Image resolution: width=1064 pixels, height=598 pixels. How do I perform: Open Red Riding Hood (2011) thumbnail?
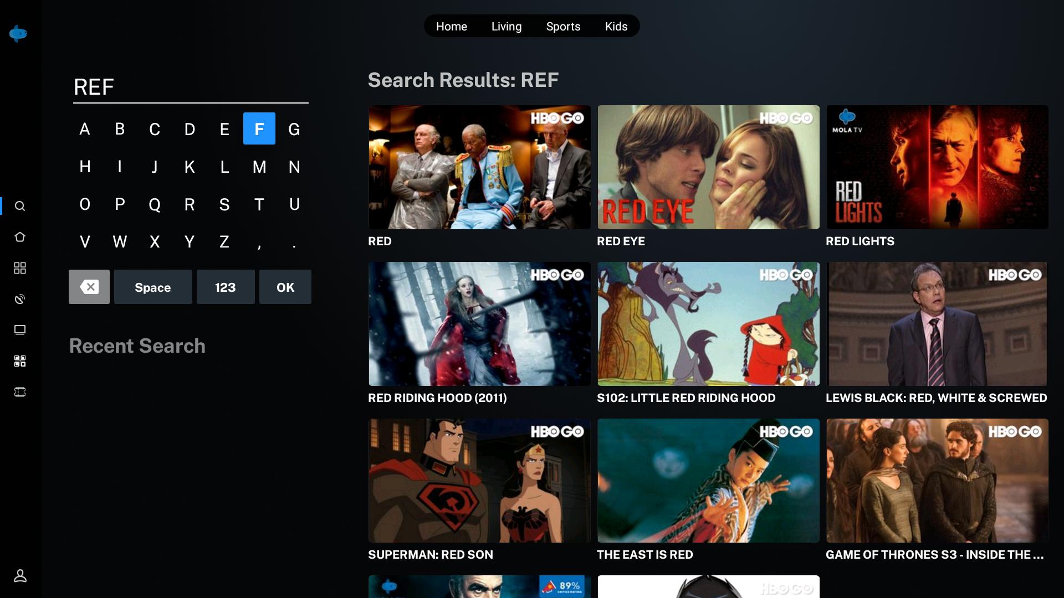479,324
